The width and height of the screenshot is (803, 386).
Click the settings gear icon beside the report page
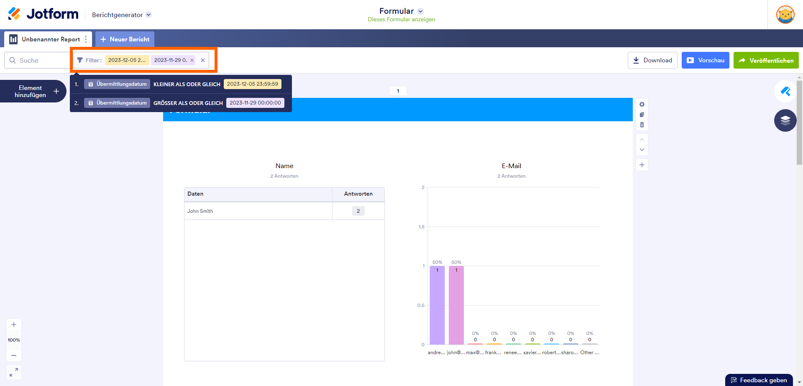[642, 105]
